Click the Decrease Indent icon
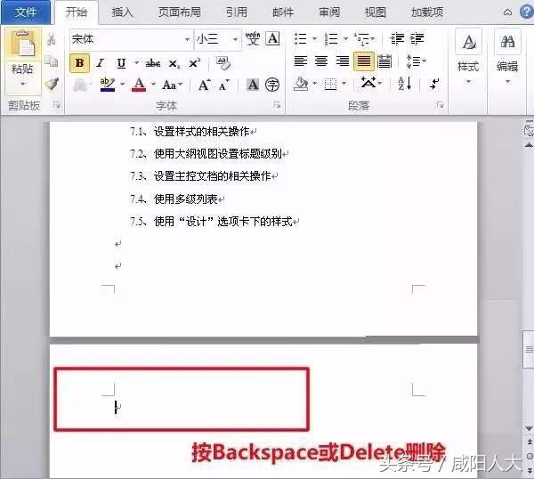 (397, 39)
